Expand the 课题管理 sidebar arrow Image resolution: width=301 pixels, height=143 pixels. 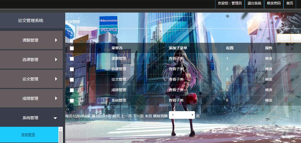(x=56, y=40)
